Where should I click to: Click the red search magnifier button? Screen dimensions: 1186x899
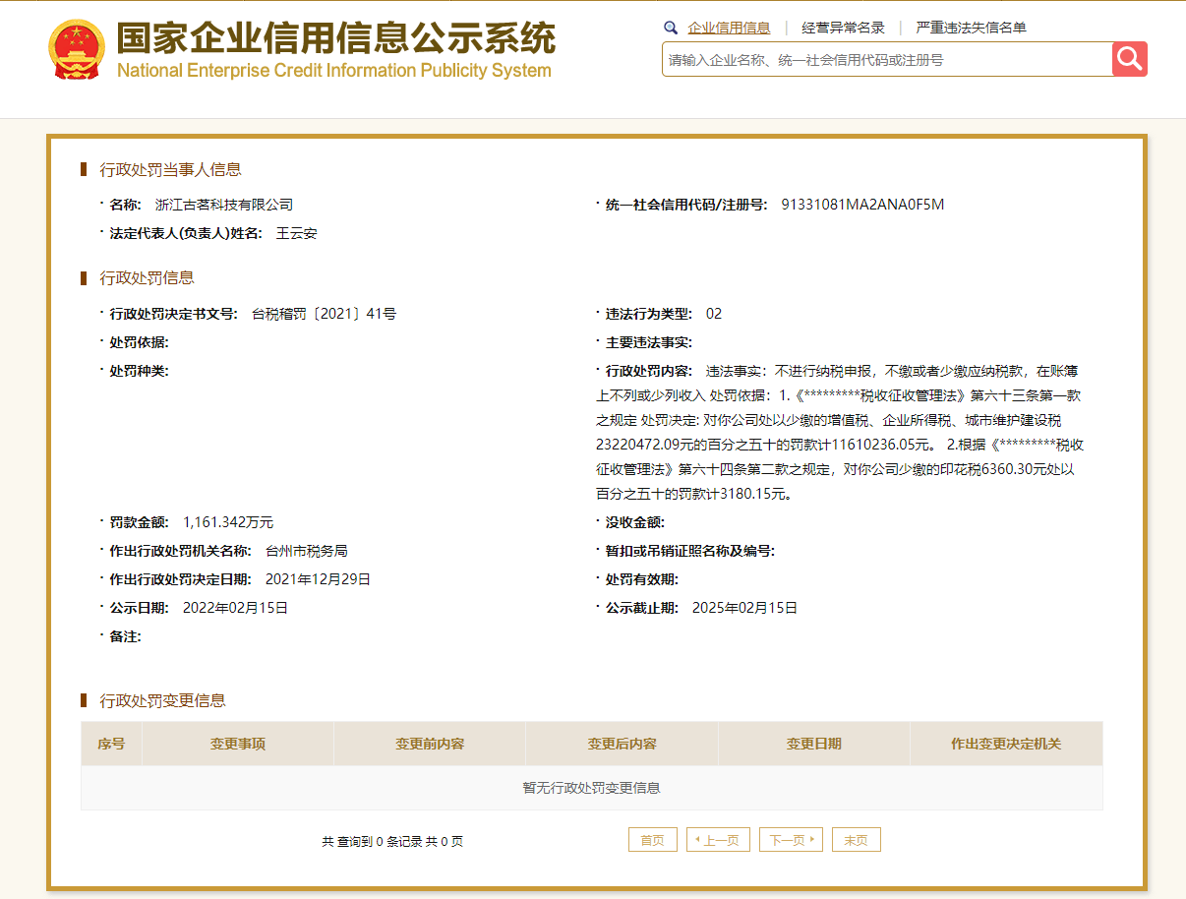(1130, 59)
